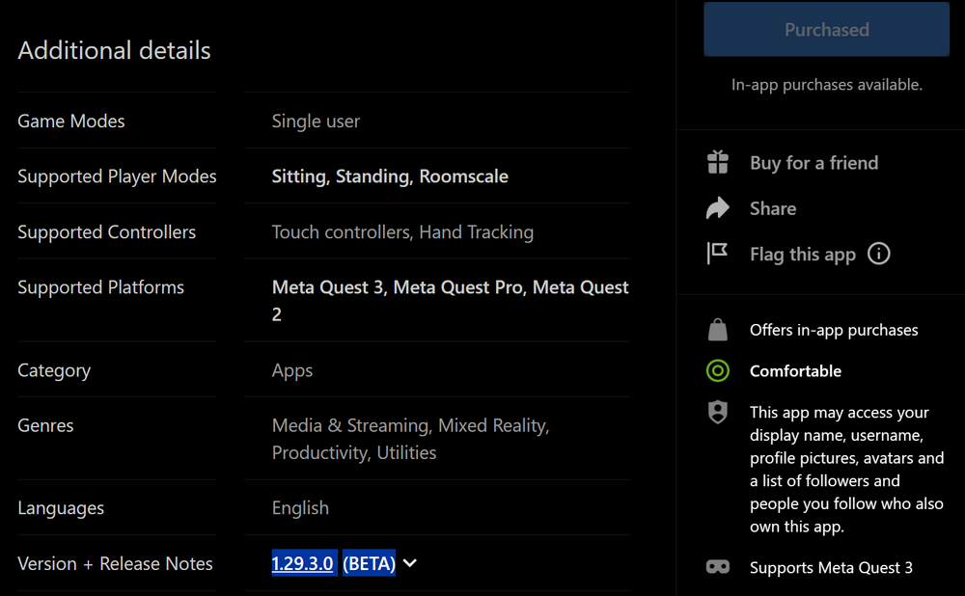Choose Flag this app
The image size is (965, 596).
click(803, 255)
